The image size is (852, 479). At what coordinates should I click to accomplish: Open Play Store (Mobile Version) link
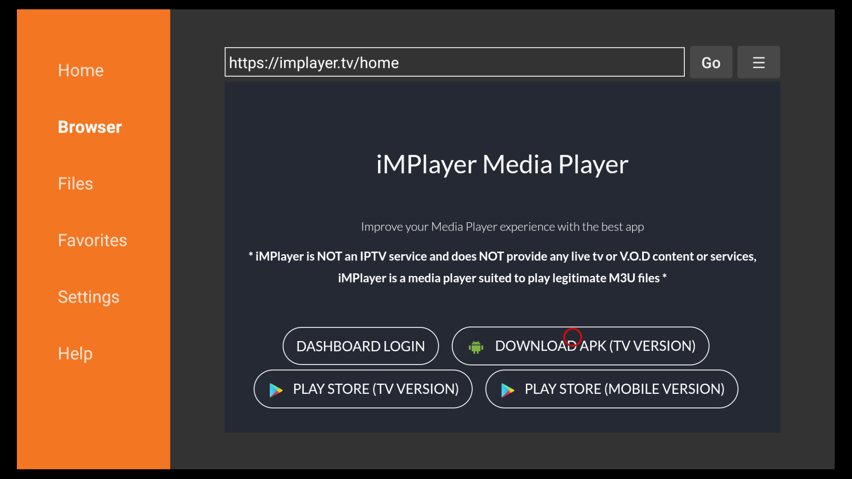pyautogui.click(x=611, y=389)
